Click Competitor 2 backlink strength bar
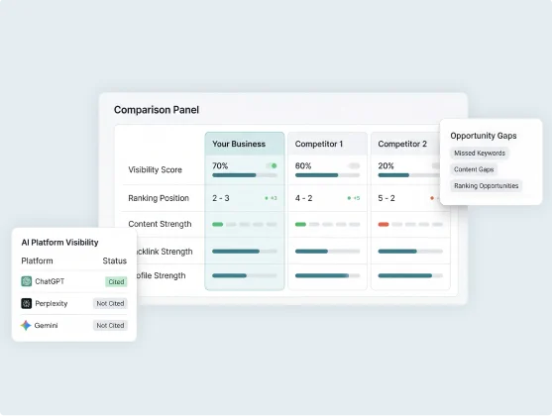This screenshot has height=416, width=552. pos(410,252)
